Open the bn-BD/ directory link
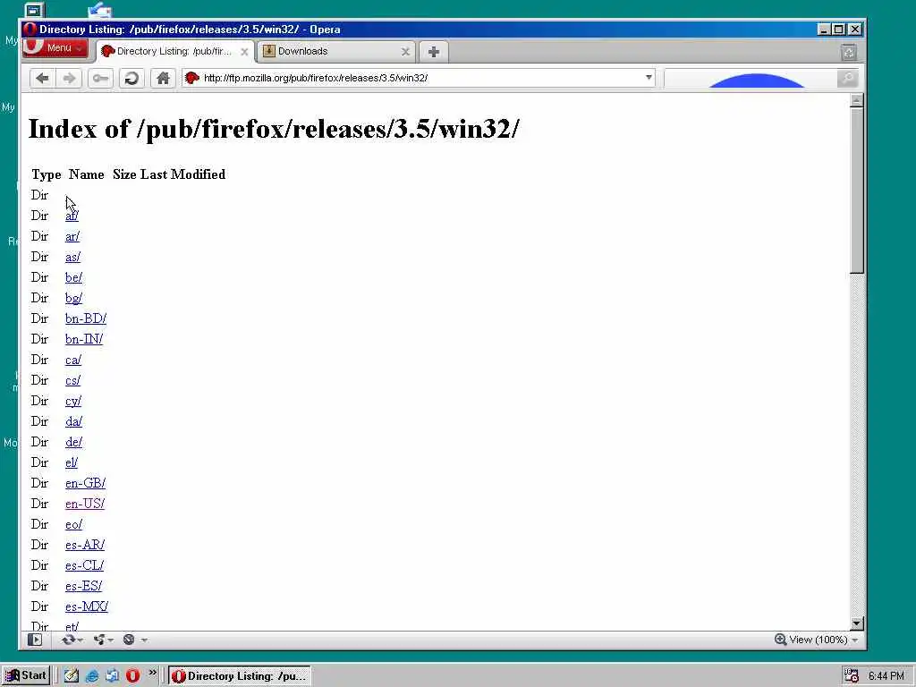 [86, 318]
